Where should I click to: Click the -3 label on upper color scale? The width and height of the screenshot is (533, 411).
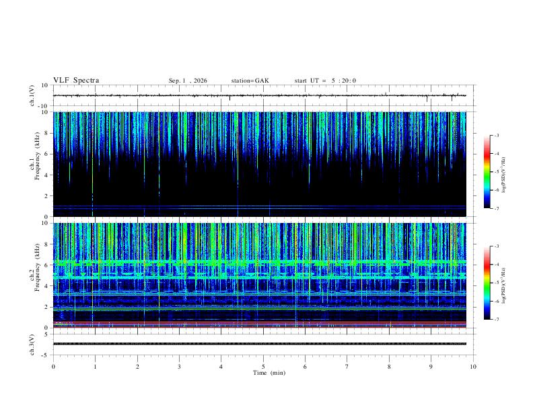497,135
